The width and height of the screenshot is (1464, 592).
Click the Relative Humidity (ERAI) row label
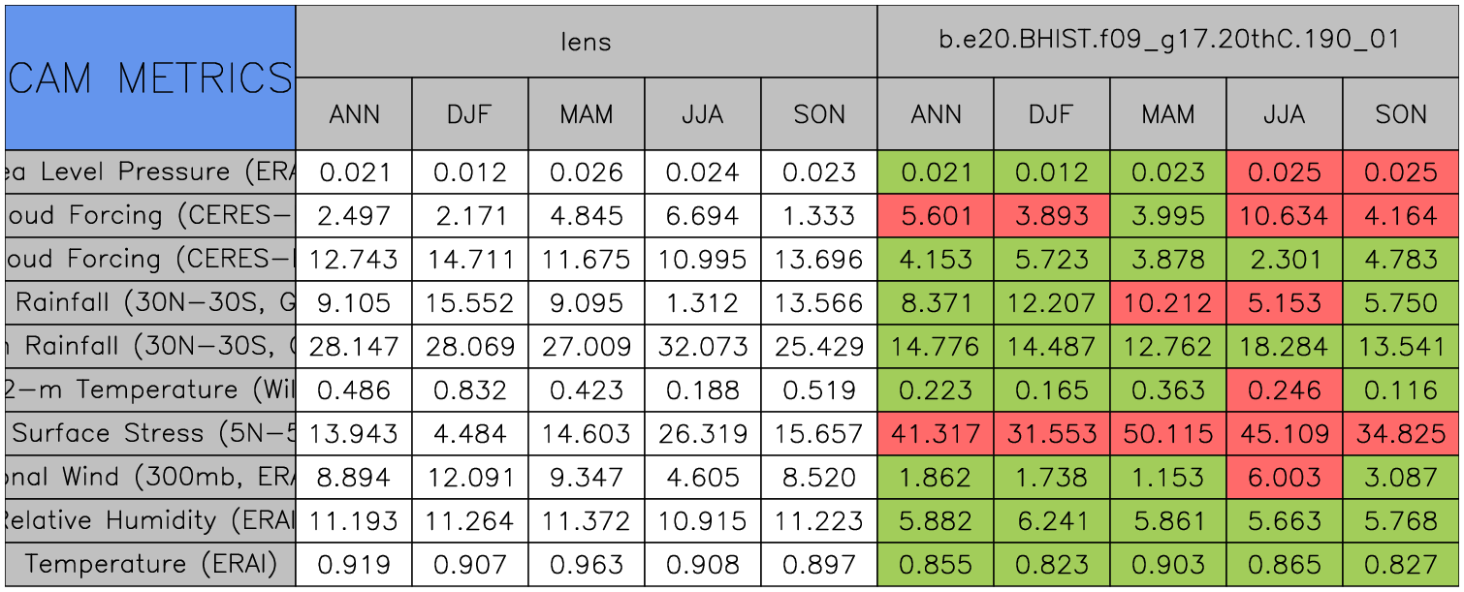tap(150, 520)
